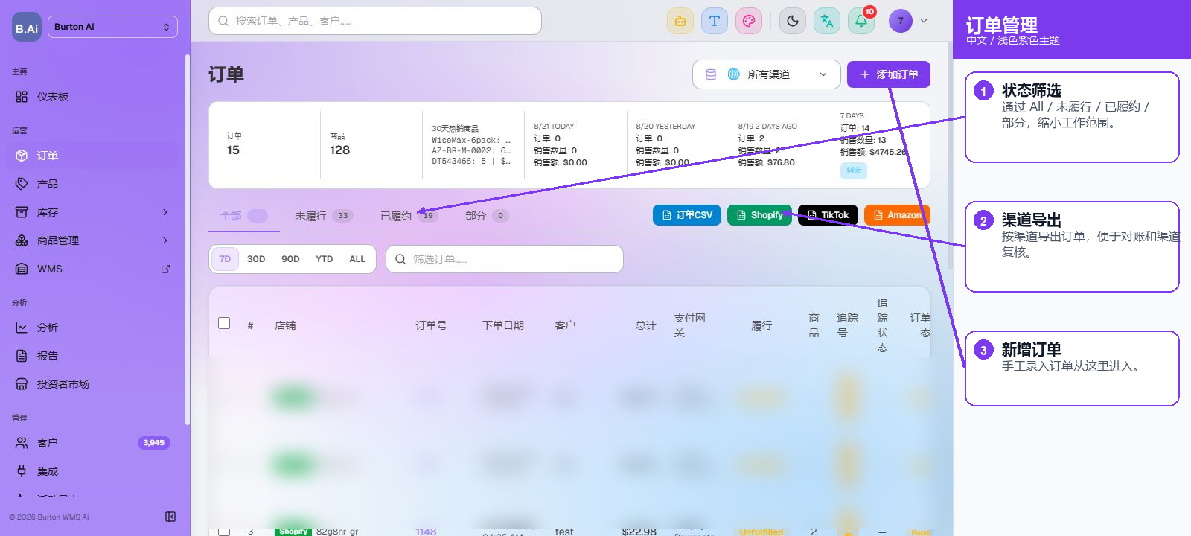
Task: Click the B.Ai logo
Action: pos(27,27)
